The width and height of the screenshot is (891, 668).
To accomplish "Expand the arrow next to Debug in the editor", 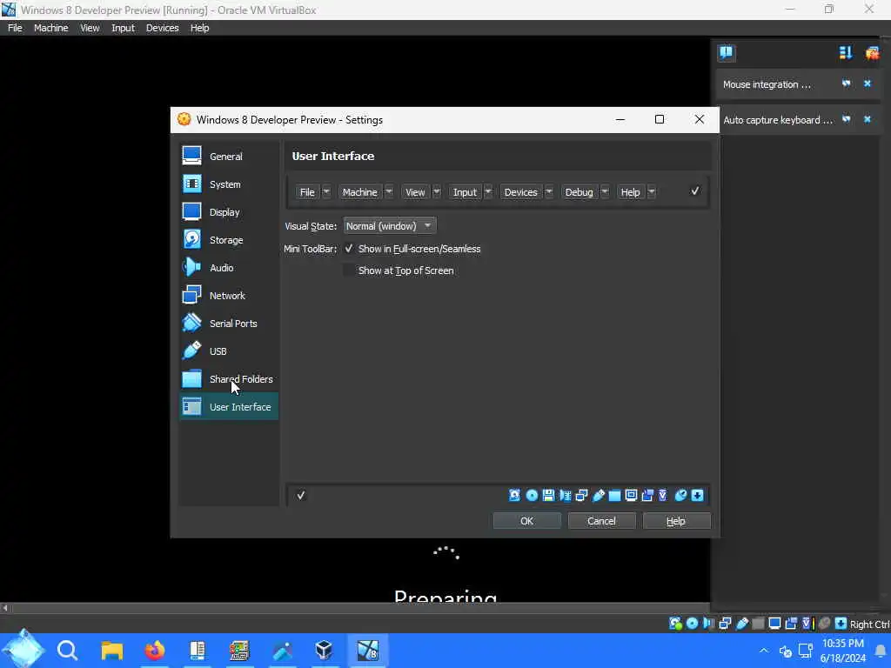I will point(605,192).
